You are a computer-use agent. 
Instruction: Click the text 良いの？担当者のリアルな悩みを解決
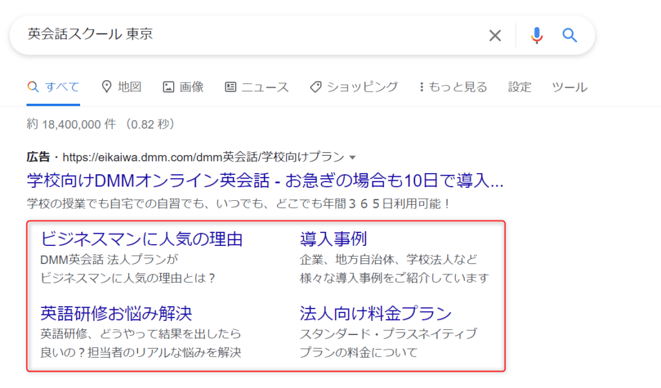pos(141,352)
